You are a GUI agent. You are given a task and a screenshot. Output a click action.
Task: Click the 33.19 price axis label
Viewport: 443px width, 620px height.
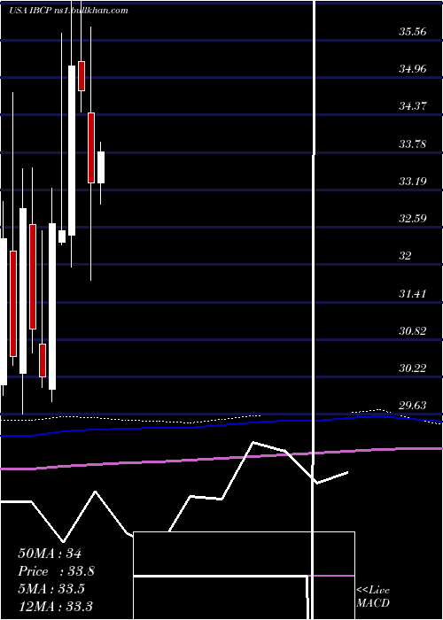click(x=413, y=182)
